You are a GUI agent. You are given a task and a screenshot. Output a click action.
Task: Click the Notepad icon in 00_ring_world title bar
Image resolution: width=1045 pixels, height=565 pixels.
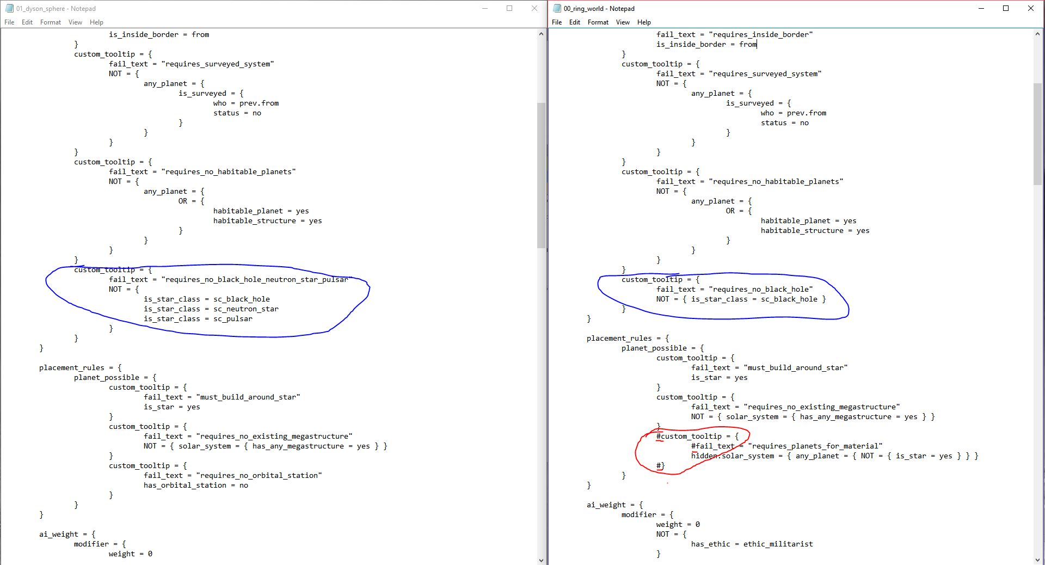pos(557,8)
